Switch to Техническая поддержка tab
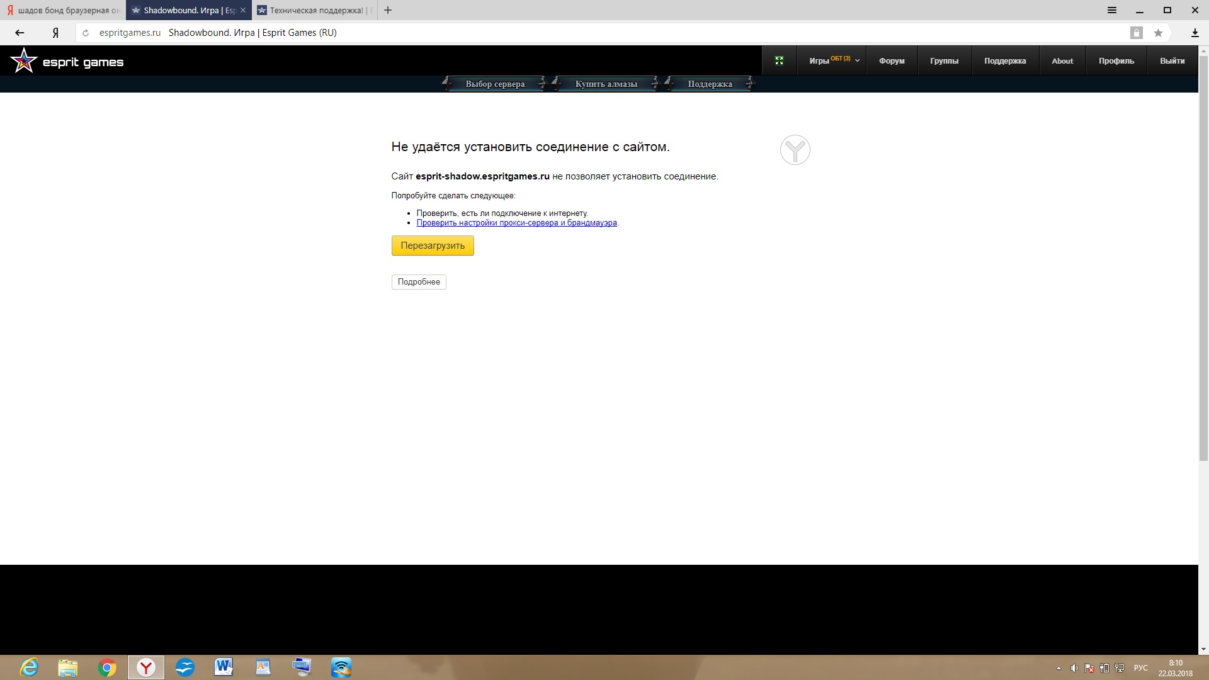 (315, 10)
